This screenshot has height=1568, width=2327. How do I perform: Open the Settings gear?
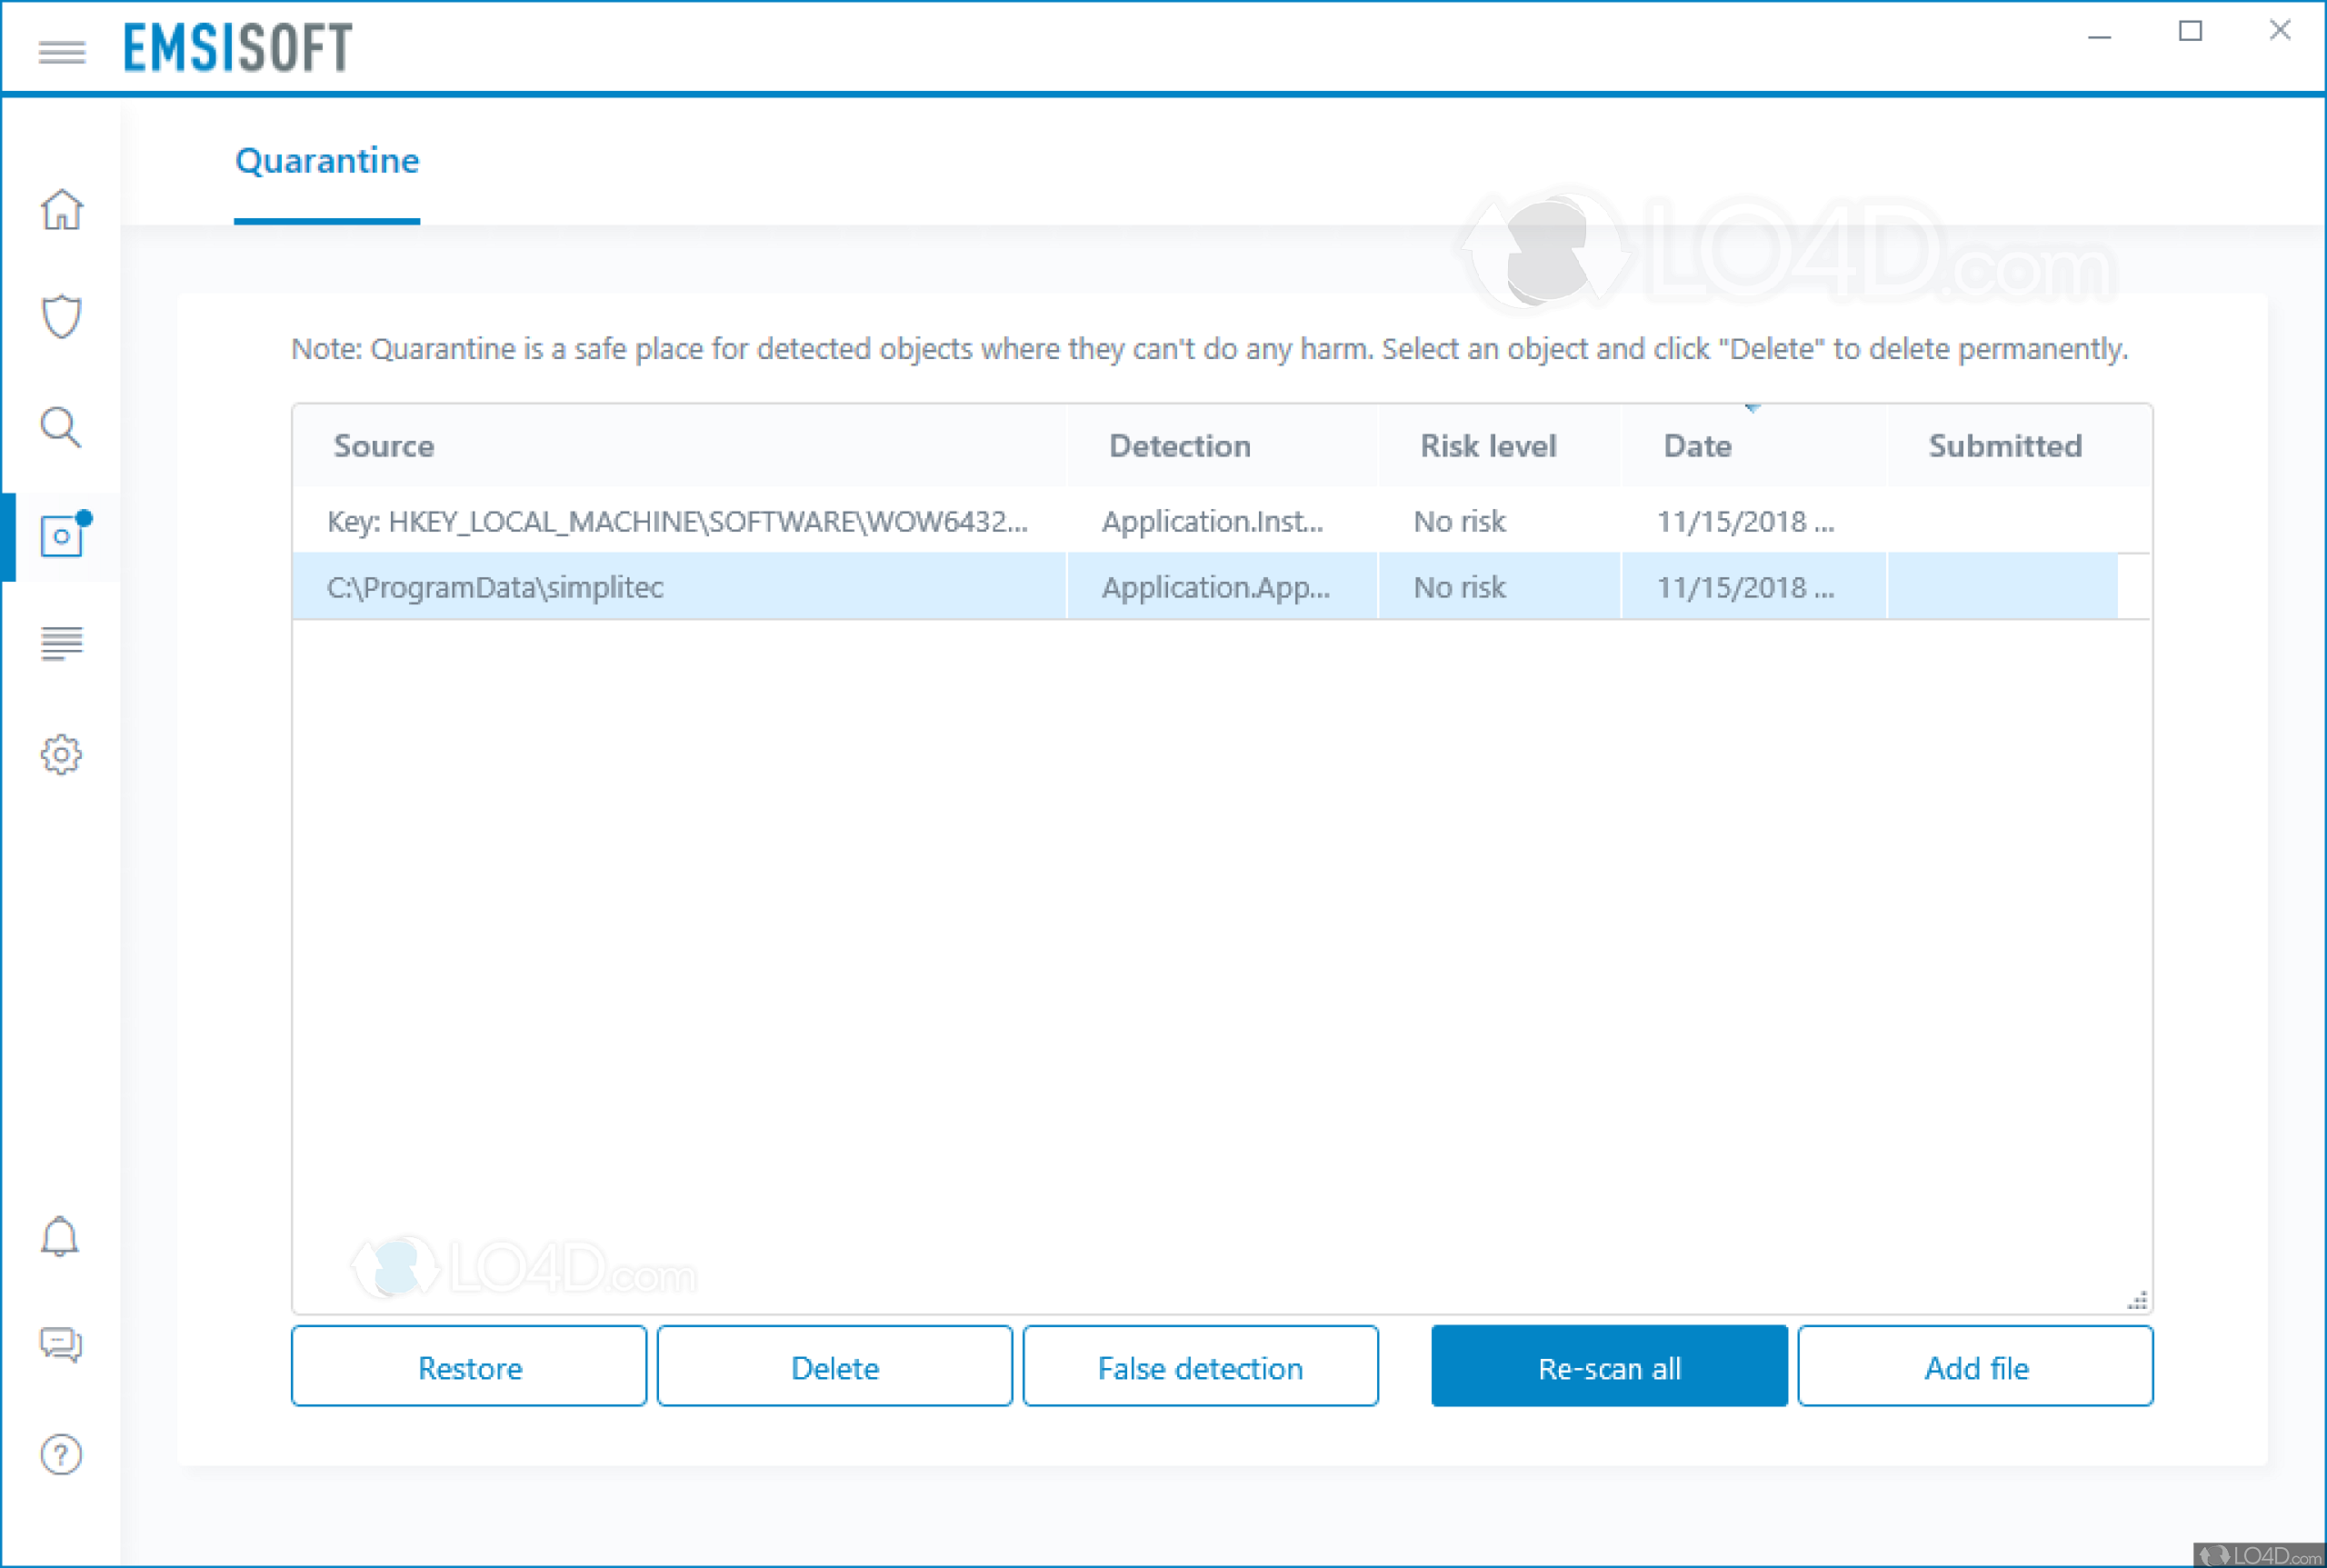pyautogui.click(x=61, y=755)
